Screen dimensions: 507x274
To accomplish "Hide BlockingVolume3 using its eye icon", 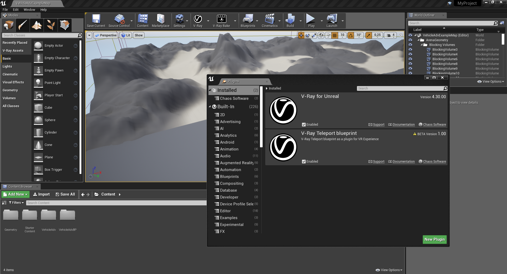I will coord(410,50).
